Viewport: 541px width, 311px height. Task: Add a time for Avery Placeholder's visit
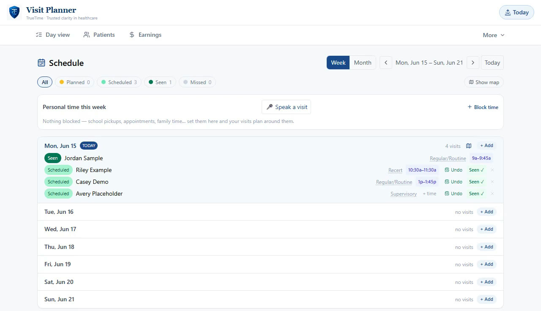click(429, 194)
